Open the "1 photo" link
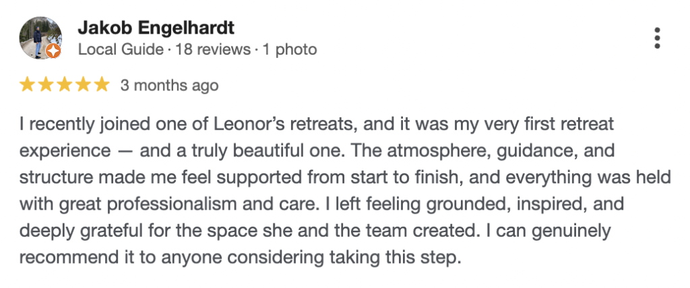The height and width of the screenshot is (288, 690). click(289, 49)
